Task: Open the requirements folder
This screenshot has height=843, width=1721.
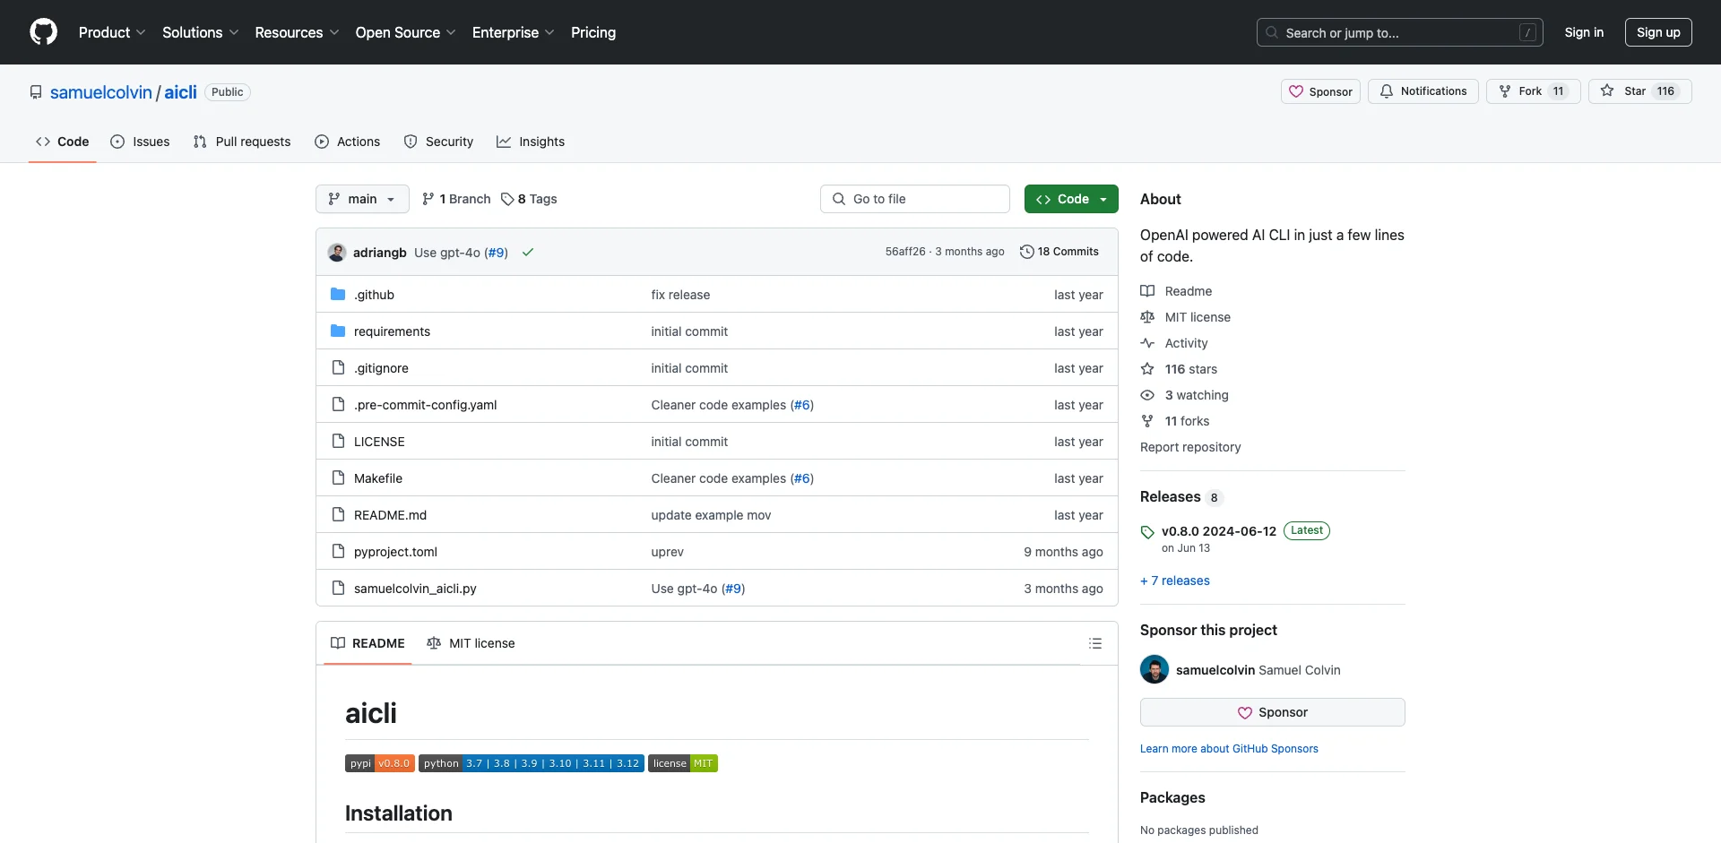Action: [392, 331]
